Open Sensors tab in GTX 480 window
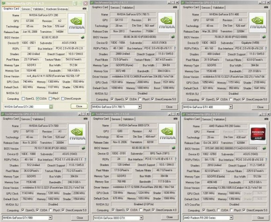Screen dimensions: 271x222 point(206,7)
